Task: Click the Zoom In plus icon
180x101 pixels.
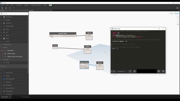Action: tap(178, 19)
